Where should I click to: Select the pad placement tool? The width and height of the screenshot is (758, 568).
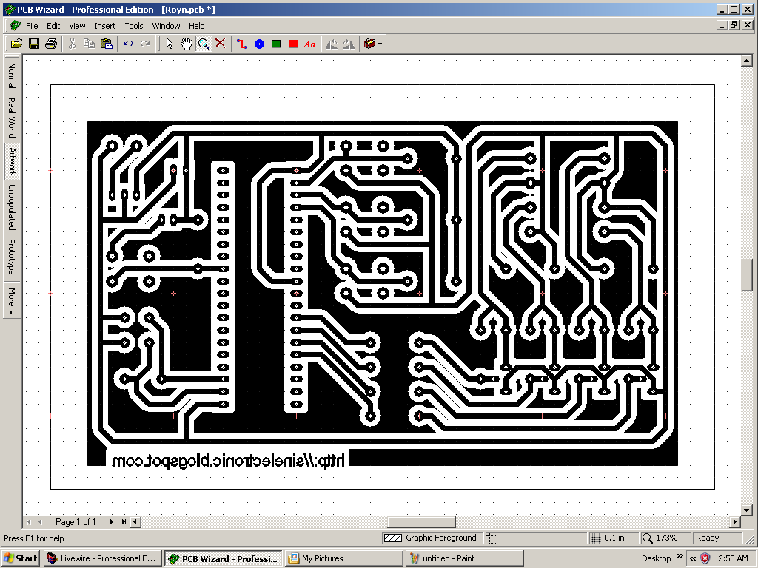click(258, 44)
